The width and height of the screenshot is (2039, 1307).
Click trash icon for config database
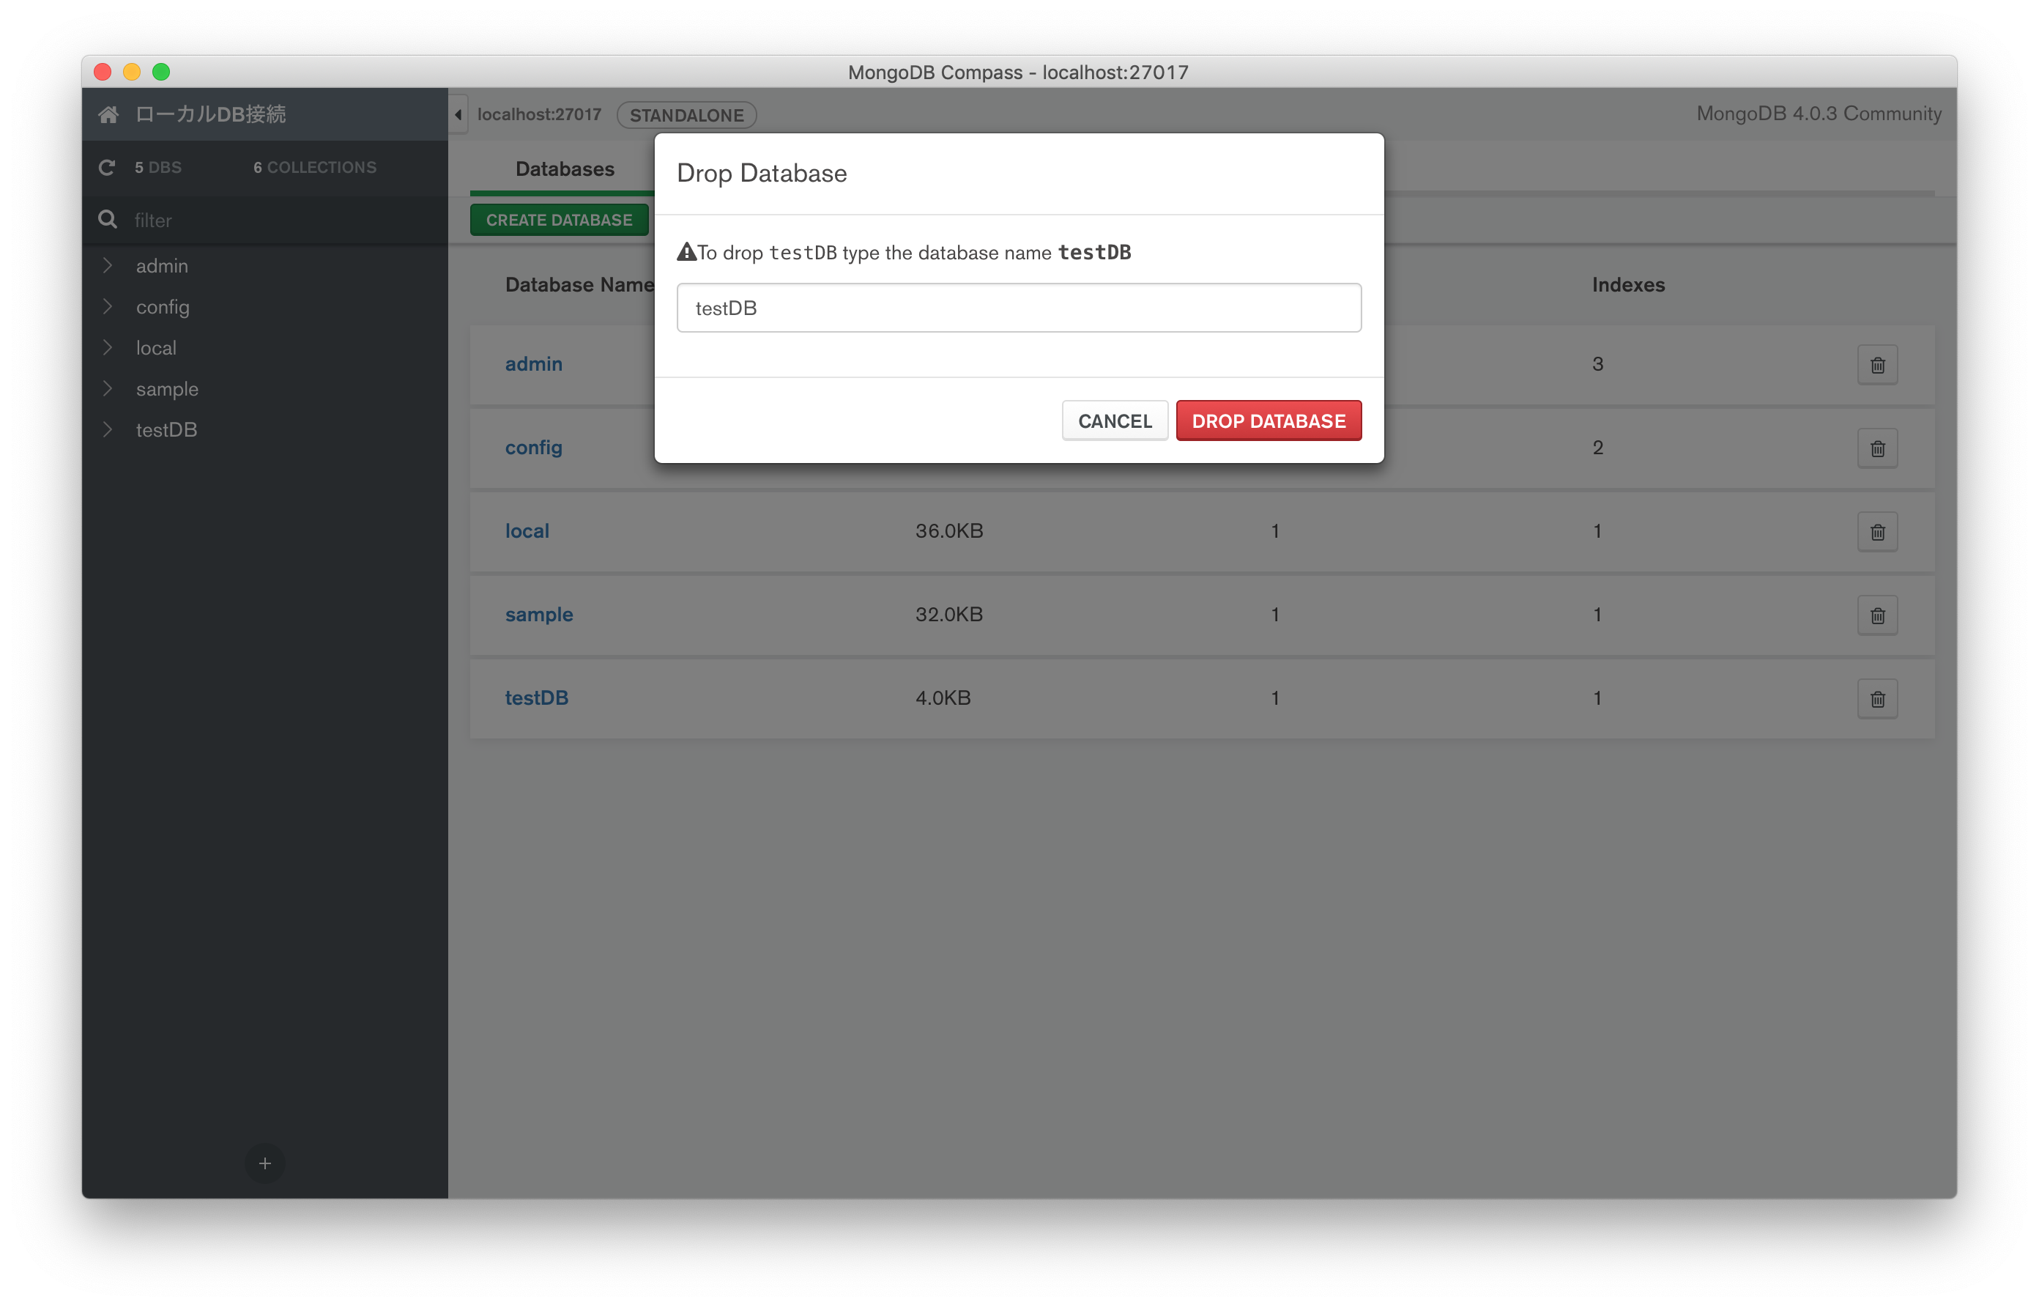click(1877, 448)
